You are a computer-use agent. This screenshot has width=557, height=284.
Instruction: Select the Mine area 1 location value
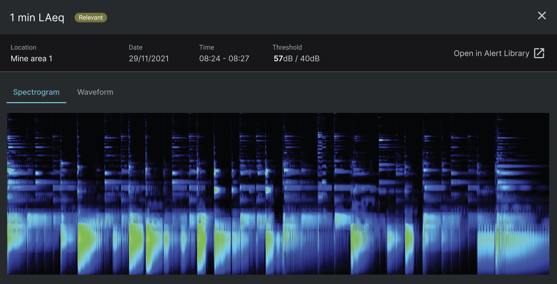tap(31, 58)
